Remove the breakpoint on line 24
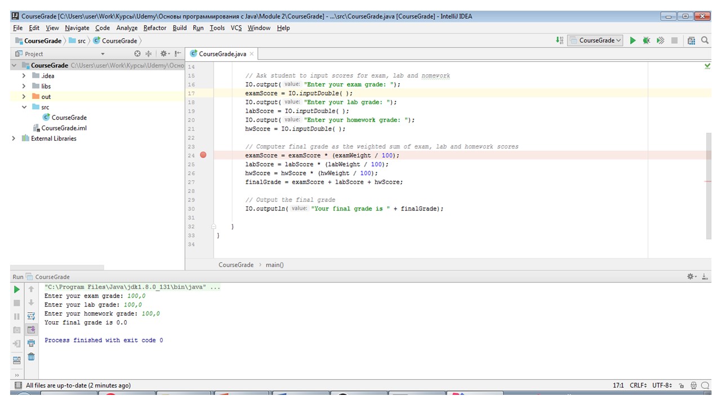This screenshot has width=721, height=405. point(203,155)
